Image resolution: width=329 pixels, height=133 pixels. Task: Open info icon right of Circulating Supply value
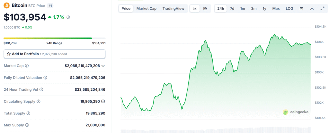tap(103, 102)
